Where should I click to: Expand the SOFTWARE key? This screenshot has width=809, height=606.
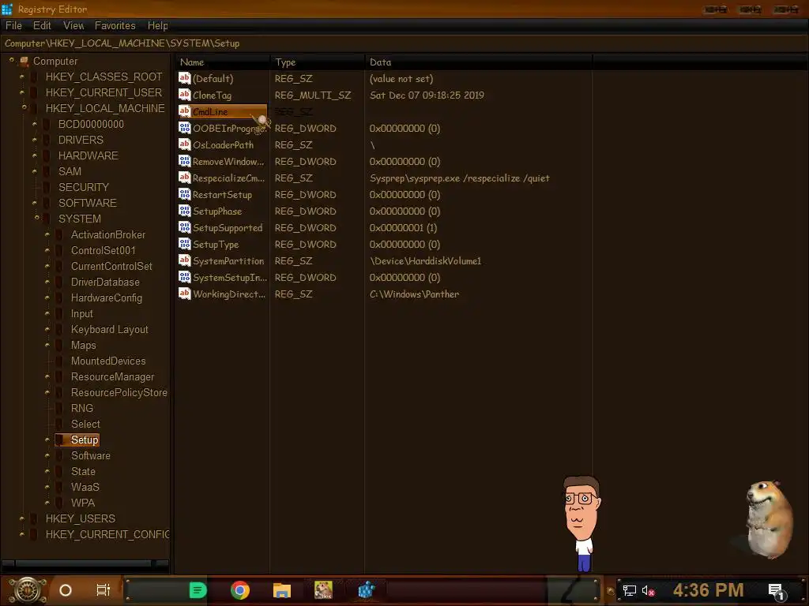35,203
